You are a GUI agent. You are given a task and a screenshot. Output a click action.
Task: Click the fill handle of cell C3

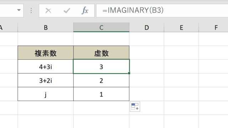tap(129, 73)
